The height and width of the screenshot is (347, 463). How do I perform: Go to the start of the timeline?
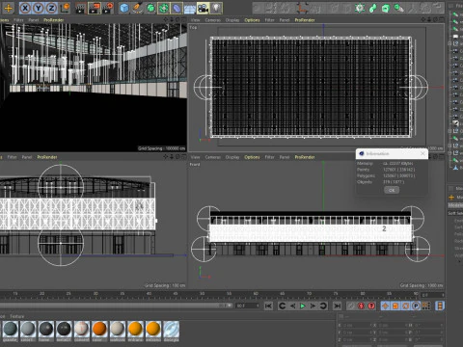(268, 306)
